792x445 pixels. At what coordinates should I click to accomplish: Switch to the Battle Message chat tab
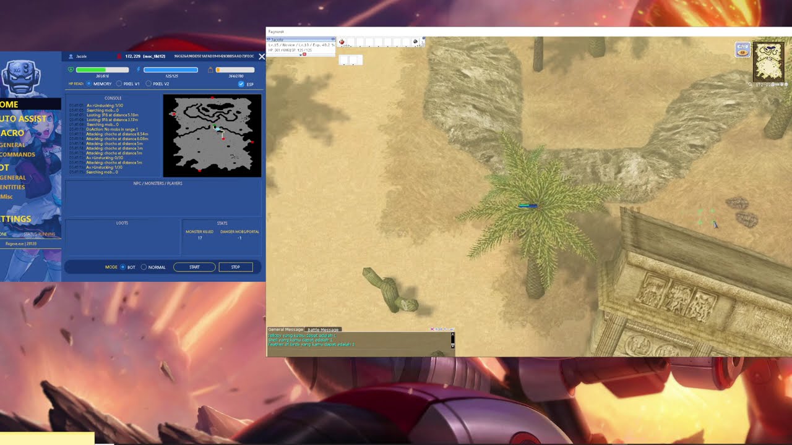[324, 329]
